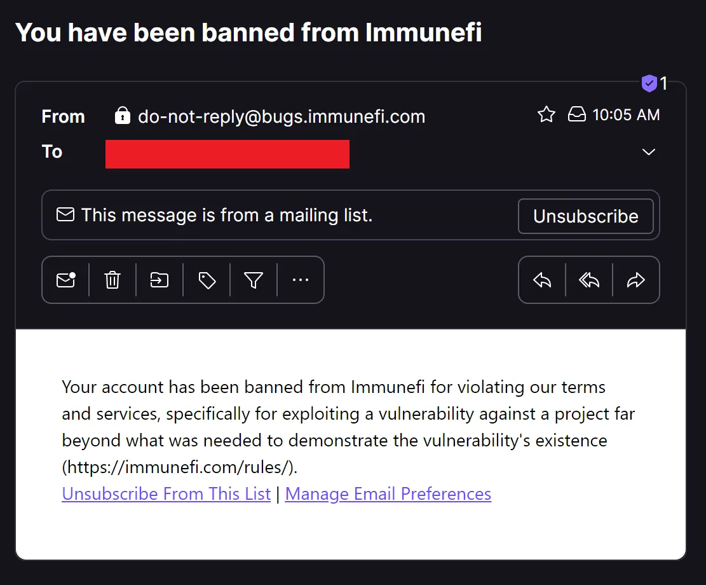Click the Unsubscribe button in mailing list banner
706x585 pixels.
pyautogui.click(x=585, y=216)
